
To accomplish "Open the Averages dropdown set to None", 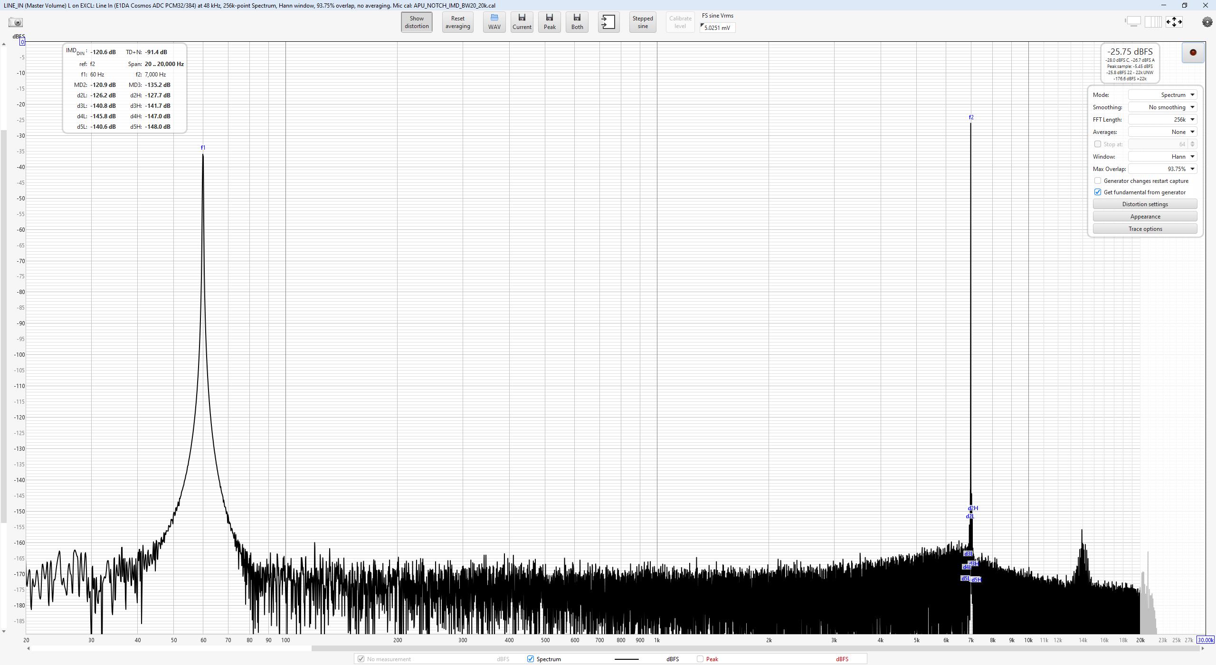I will tap(1162, 132).
